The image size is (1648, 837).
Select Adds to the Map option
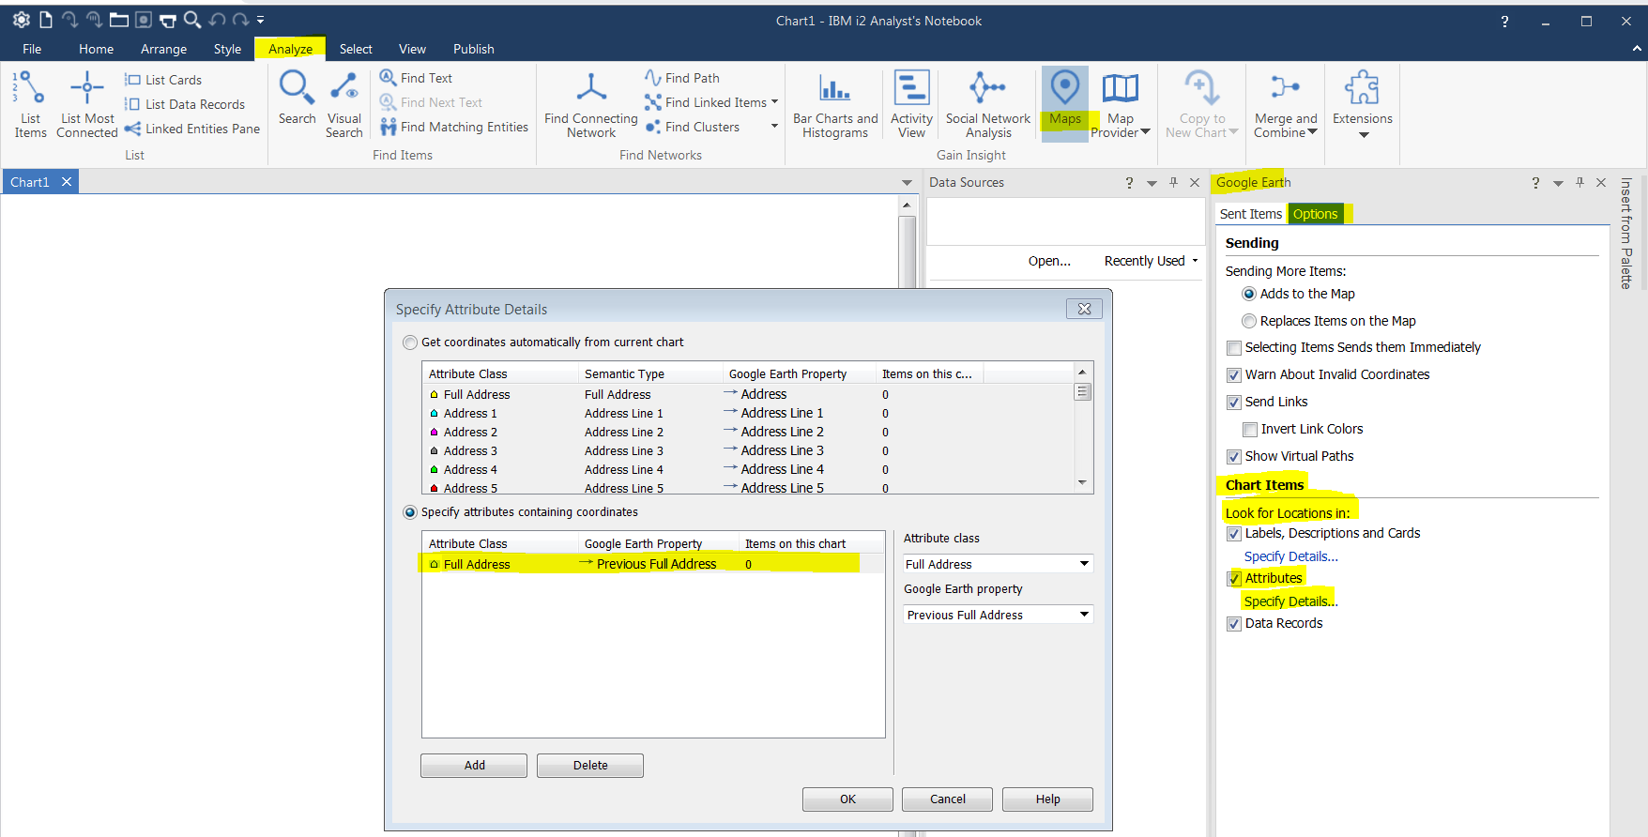click(1249, 294)
